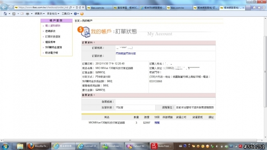Expand the Feeds dropdown arrow

coord(18,14)
